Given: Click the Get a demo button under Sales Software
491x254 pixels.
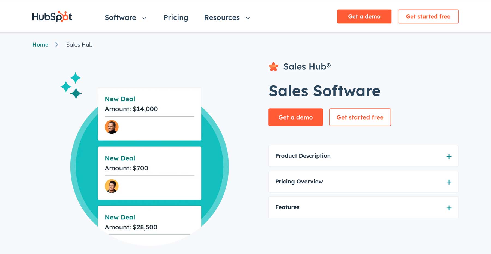Looking at the screenshot, I should pyautogui.click(x=295, y=117).
